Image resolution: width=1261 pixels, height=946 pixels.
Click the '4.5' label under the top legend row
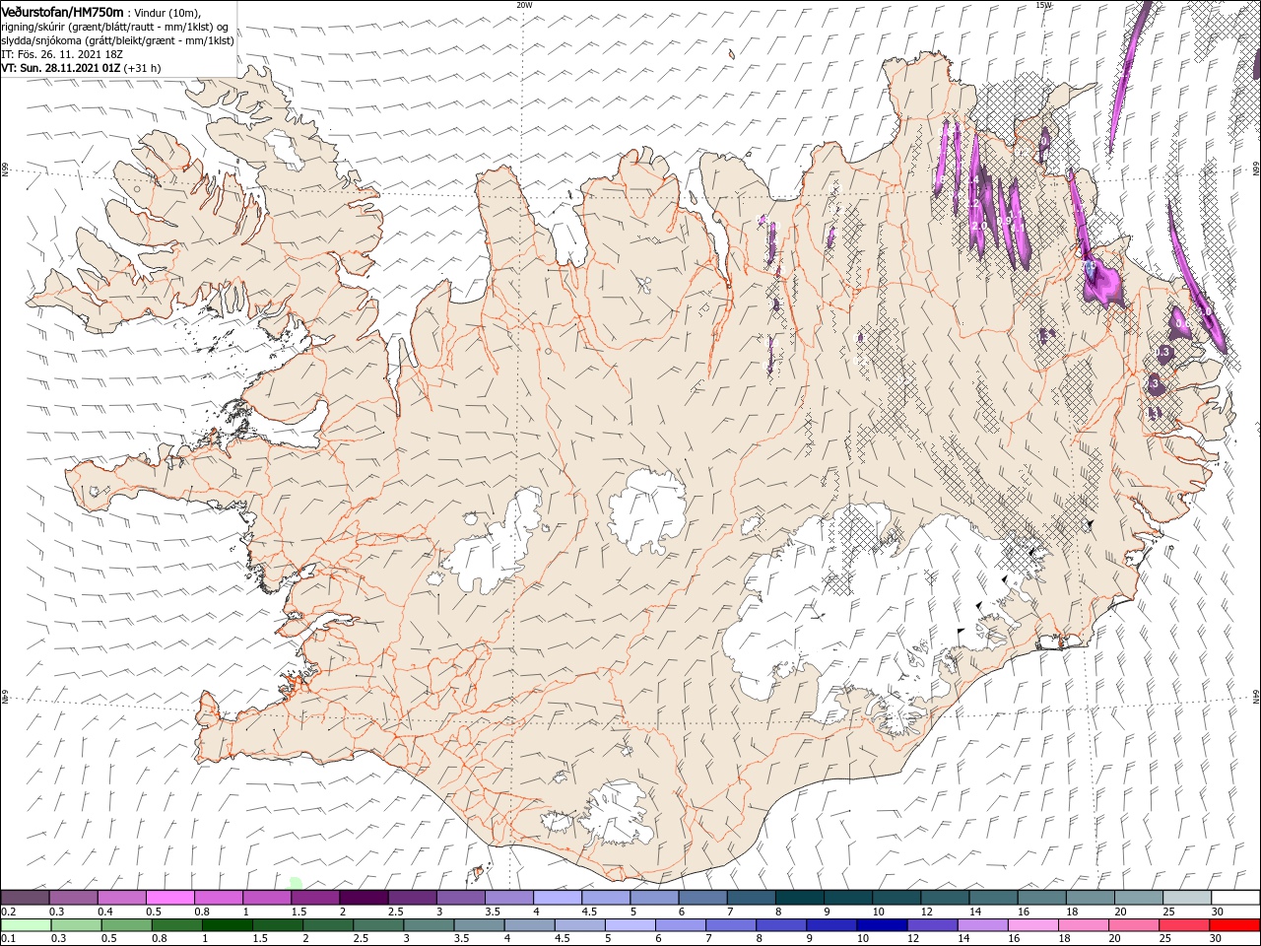[x=589, y=912]
